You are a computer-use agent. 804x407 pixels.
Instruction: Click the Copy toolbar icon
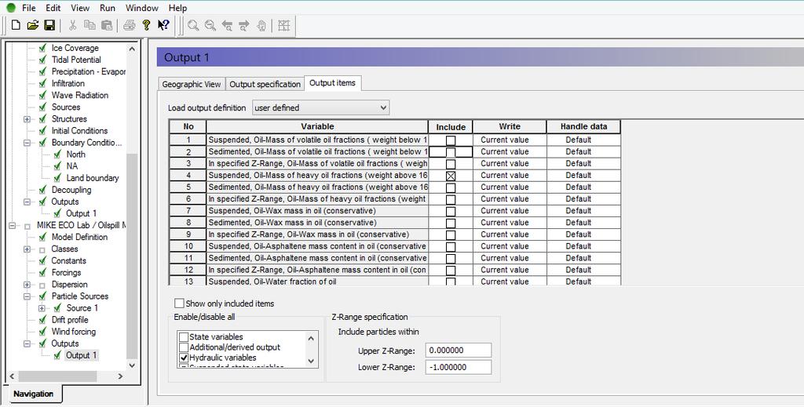90,25
